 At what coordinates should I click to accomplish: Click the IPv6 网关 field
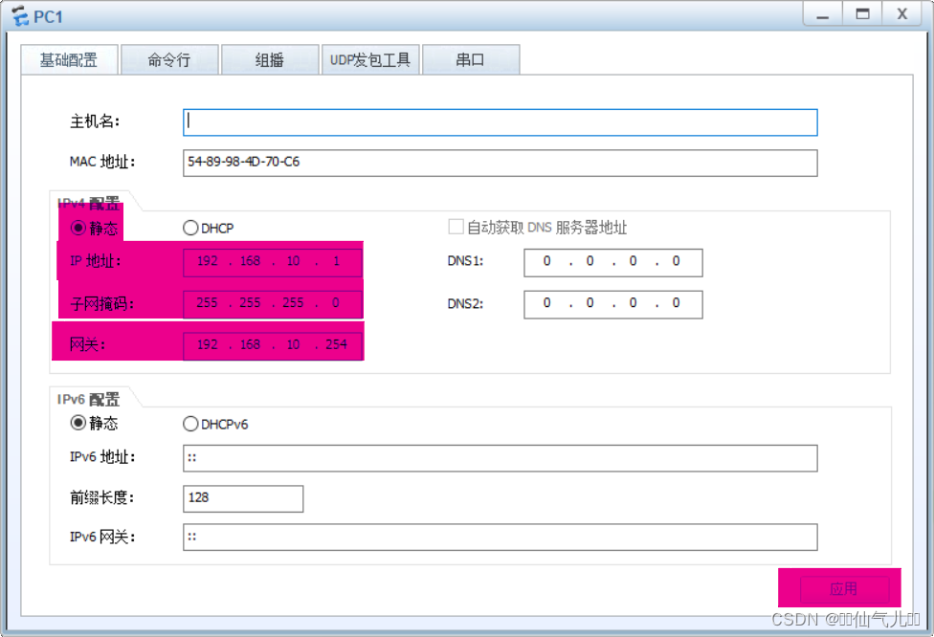click(500, 537)
